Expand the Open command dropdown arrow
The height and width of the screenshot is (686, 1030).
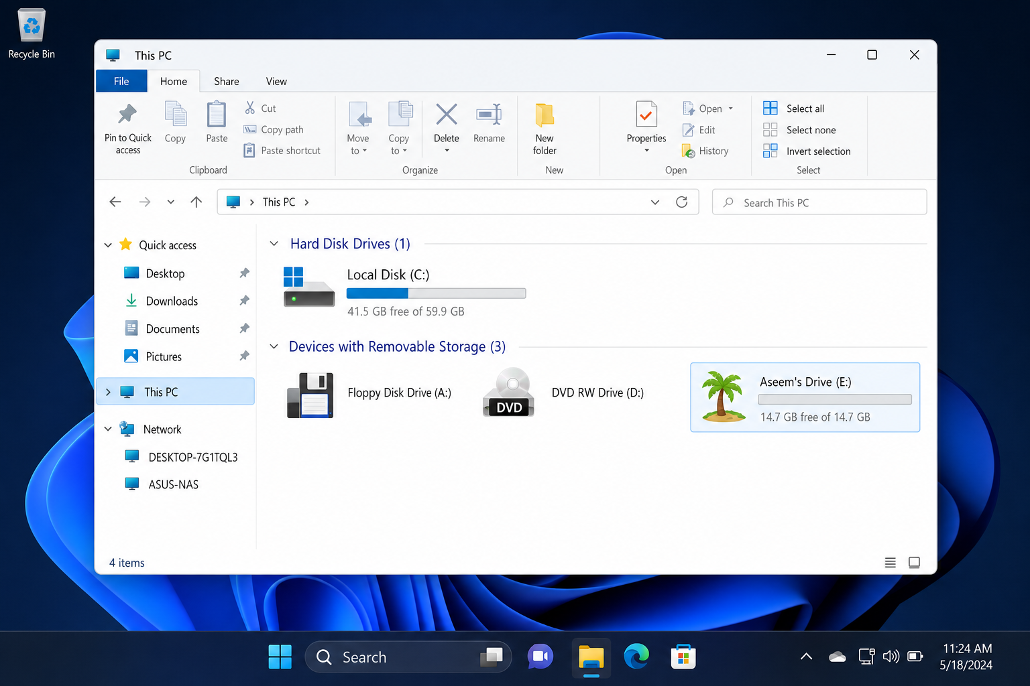click(x=731, y=109)
